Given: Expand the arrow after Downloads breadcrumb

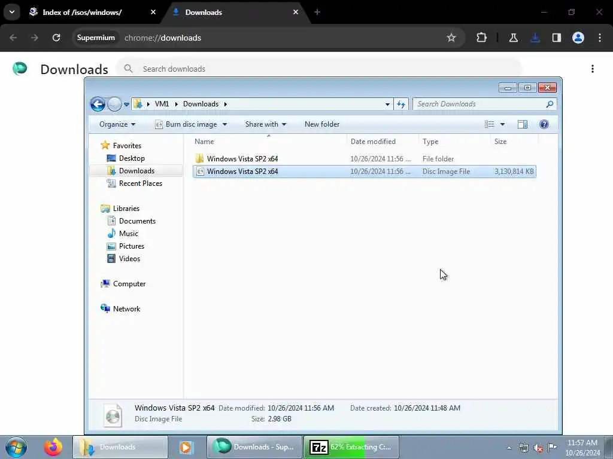Looking at the screenshot, I should [x=226, y=104].
